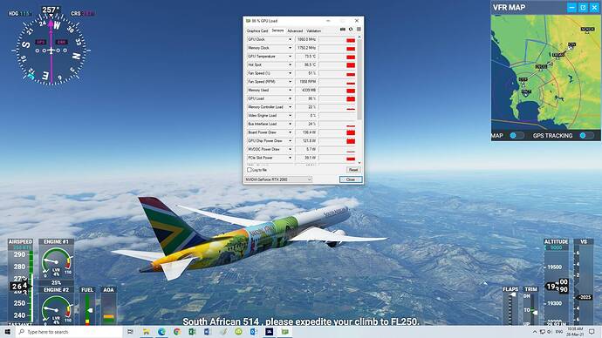Expand the GPU Temperature sensor dropdown

tap(290, 57)
